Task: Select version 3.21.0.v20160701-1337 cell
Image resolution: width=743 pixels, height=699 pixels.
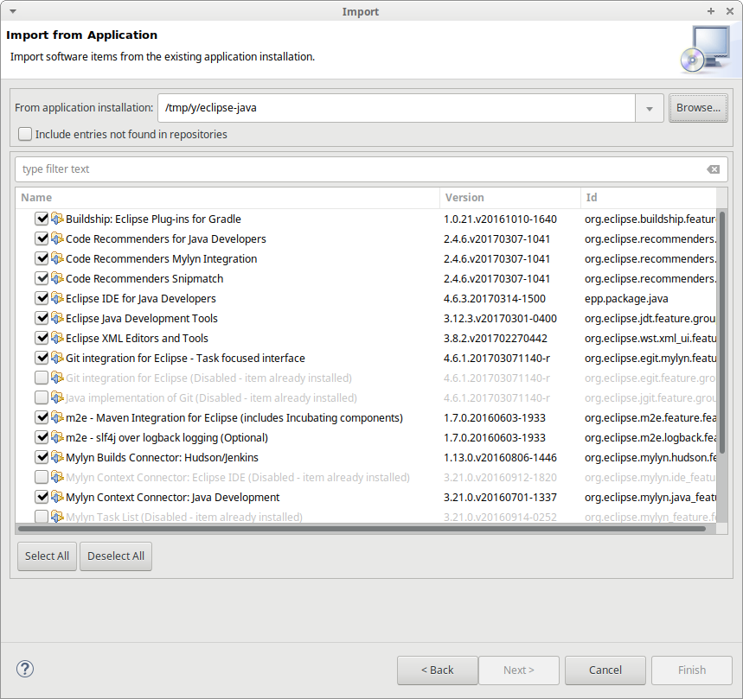Action: click(500, 498)
